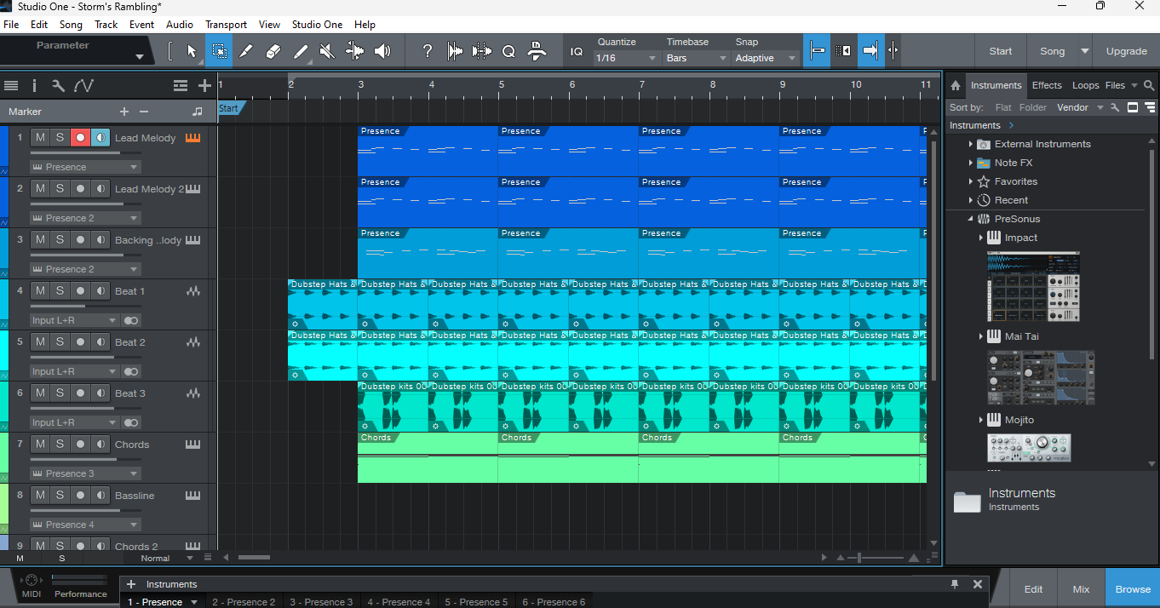
Task: Open Beat 1 Input L+R dropdown
Action: [74, 320]
